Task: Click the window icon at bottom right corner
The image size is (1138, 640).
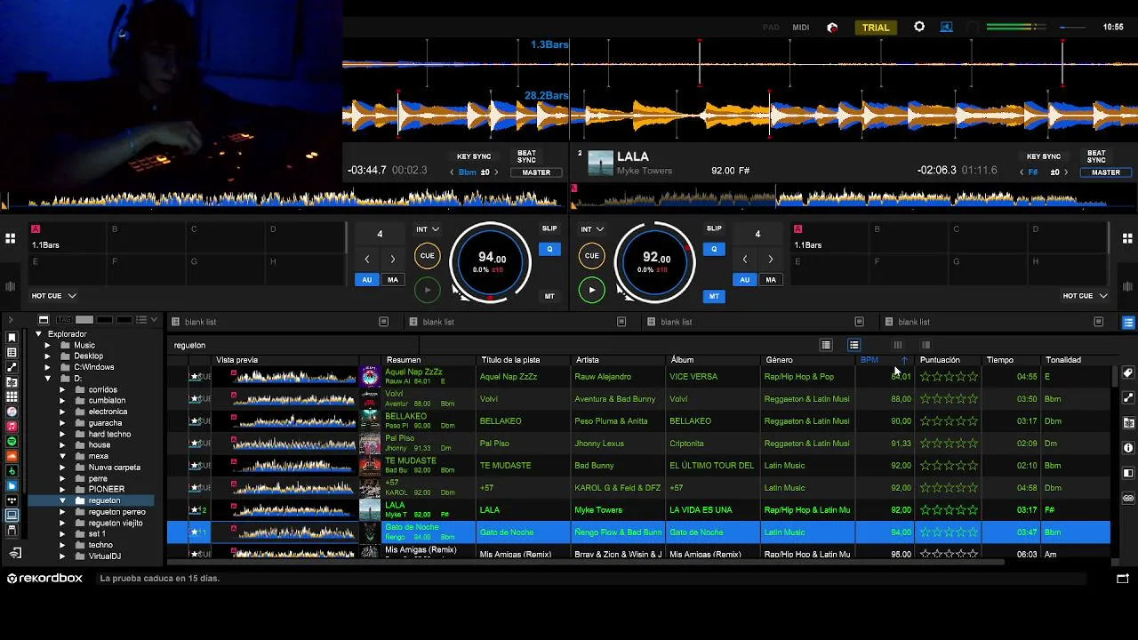Action: click(1122, 579)
